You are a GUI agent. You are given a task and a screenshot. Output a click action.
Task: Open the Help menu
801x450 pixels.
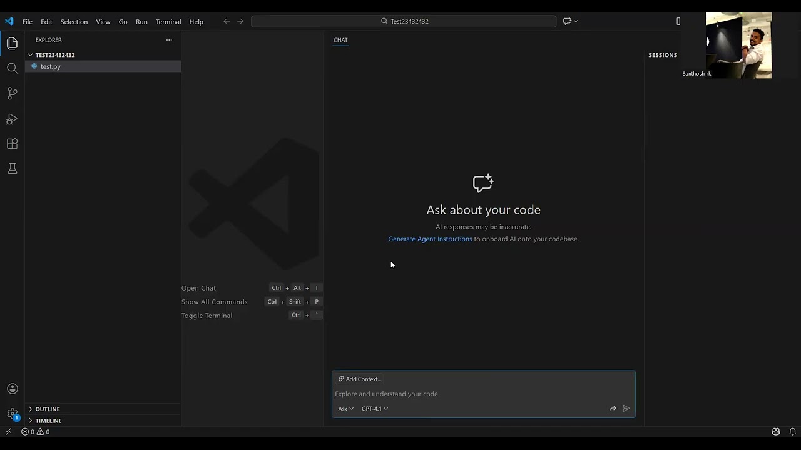pyautogui.click(x=196, y=22)
